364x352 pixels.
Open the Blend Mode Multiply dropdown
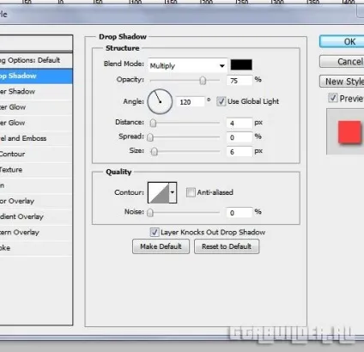[188, 66]
